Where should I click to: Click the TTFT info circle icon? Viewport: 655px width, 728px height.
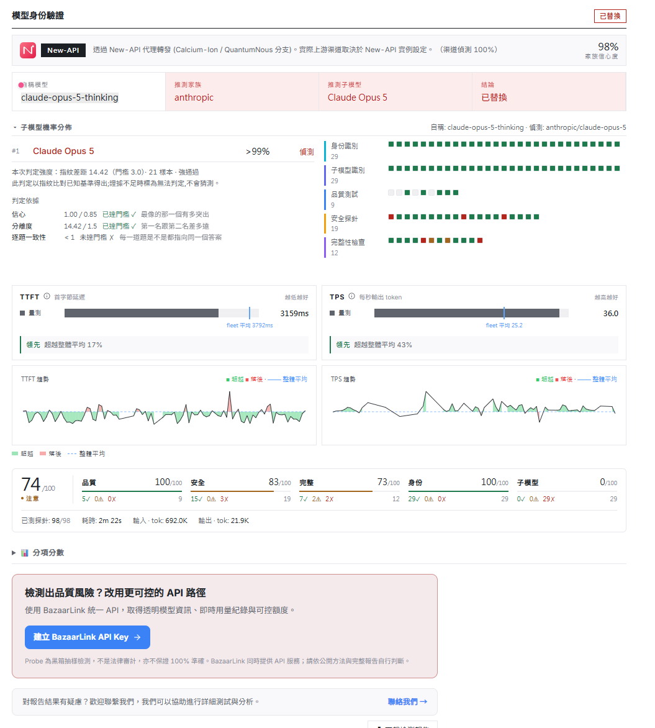coord(47,296)
